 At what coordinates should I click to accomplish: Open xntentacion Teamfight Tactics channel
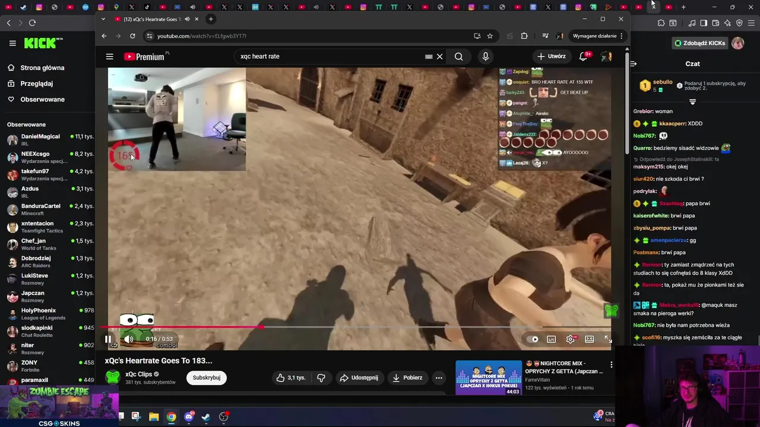[50, 227]
